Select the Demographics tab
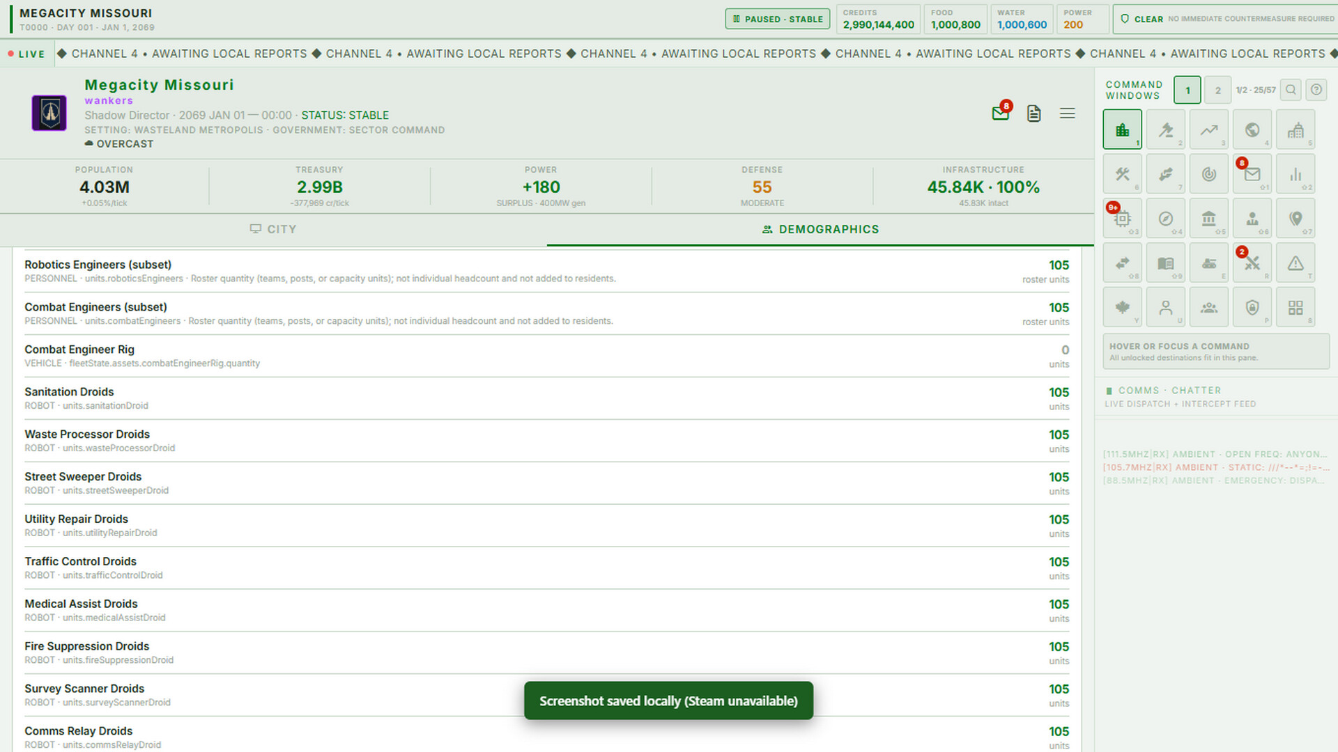This screenshot has height=752, width=1338. pyautogui.click(x=820, y=229)
